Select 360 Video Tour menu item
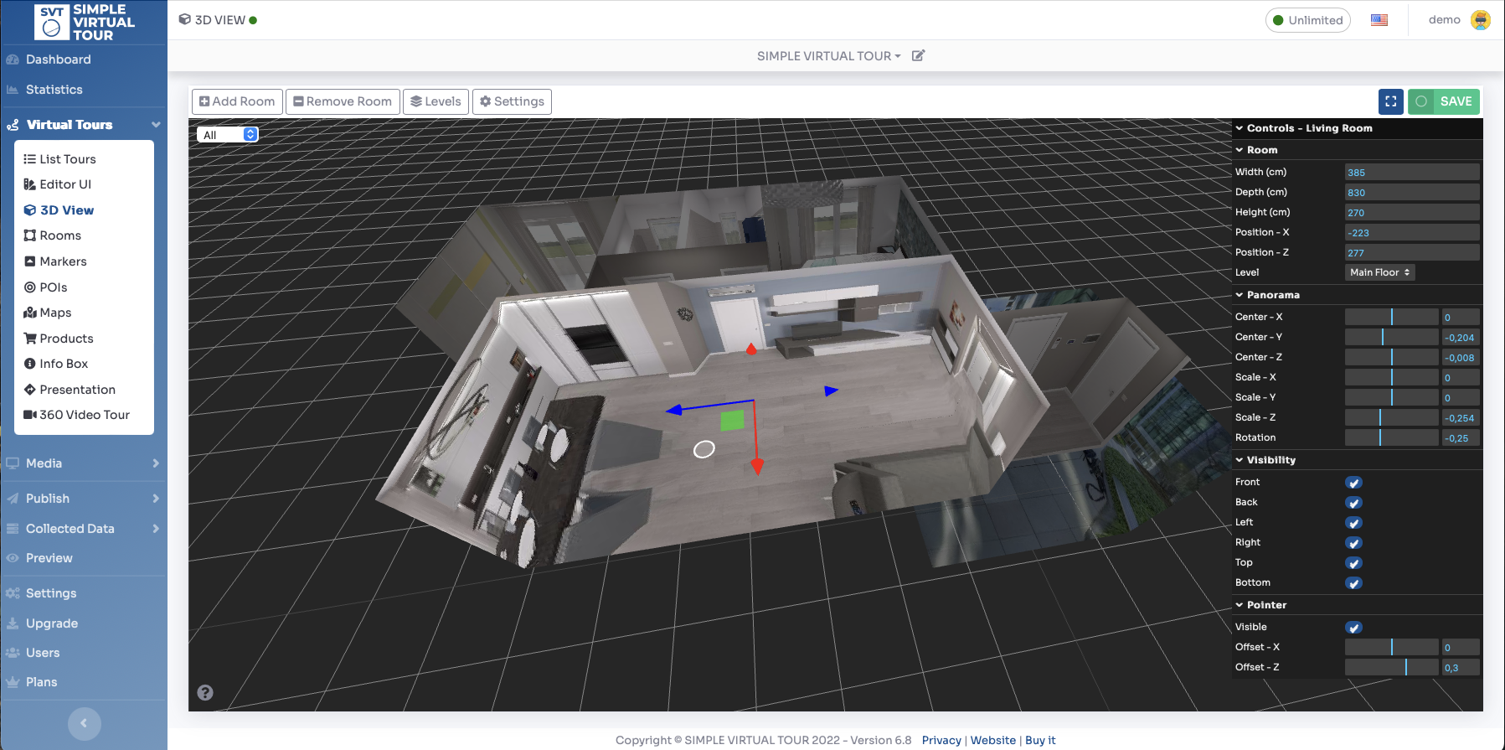 pos(84,415)
